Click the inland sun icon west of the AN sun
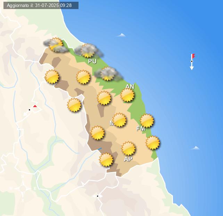This screenshot has height=216, width=223. pos(104,98)
